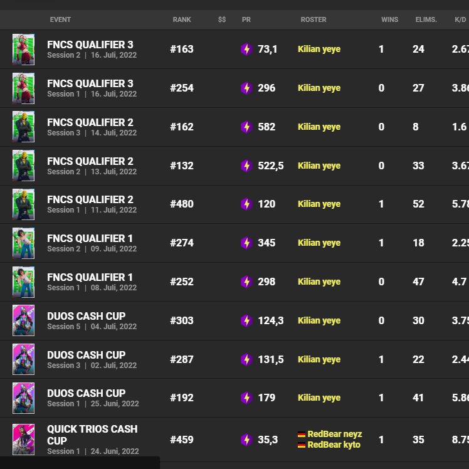Viewport: 469px width, 469px height.
Task: Open the Quick Trios Cash Cup thumbnail
Action: 23,440
